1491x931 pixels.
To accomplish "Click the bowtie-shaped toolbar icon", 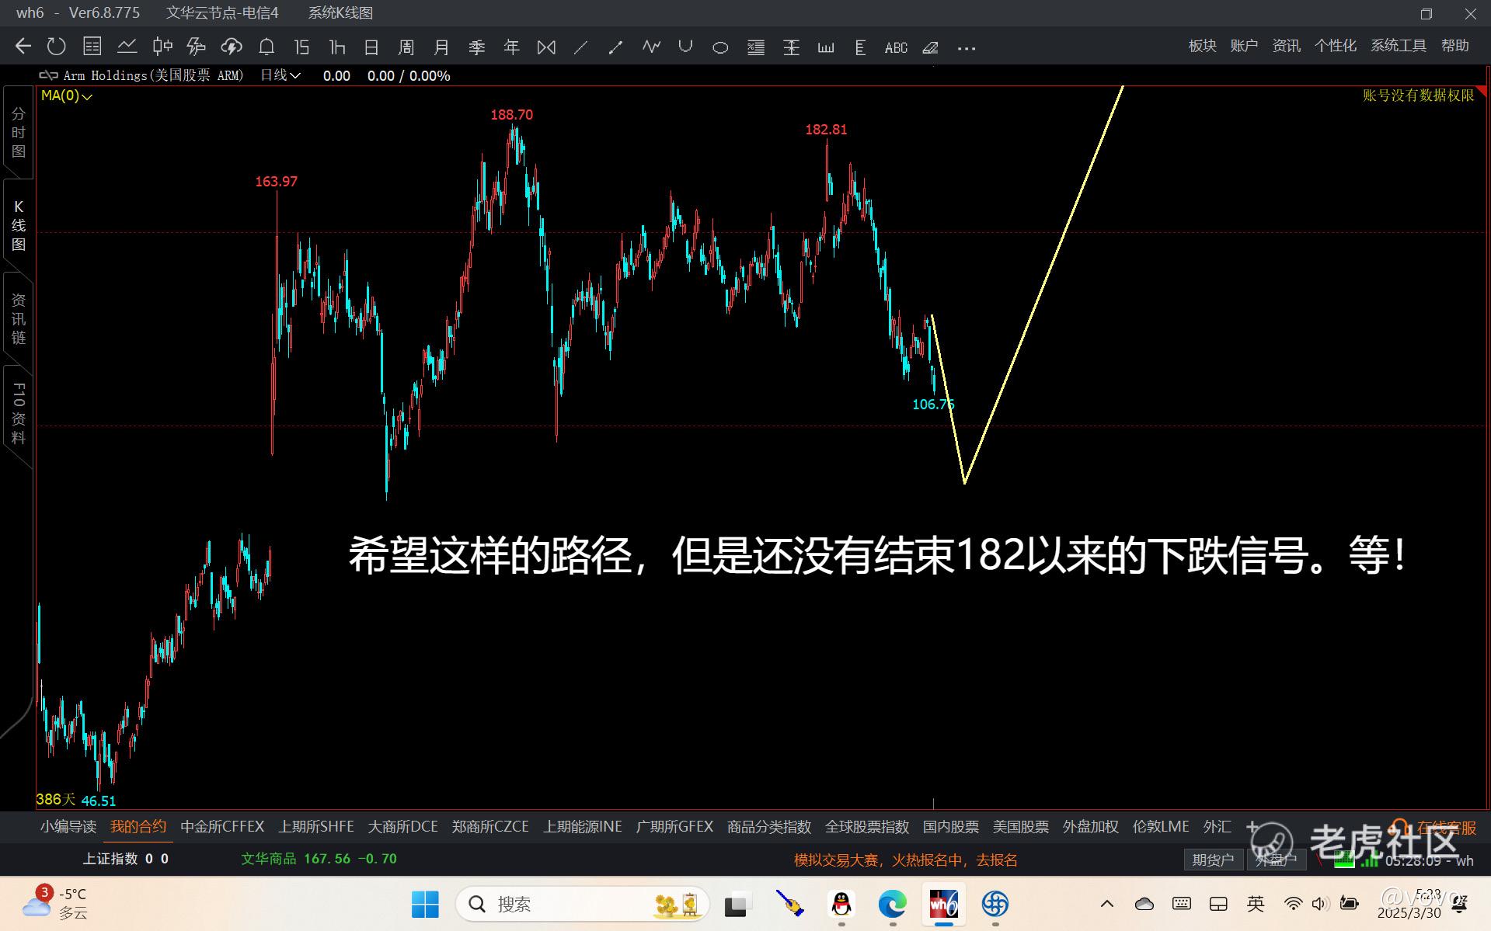I will point(546,47).
